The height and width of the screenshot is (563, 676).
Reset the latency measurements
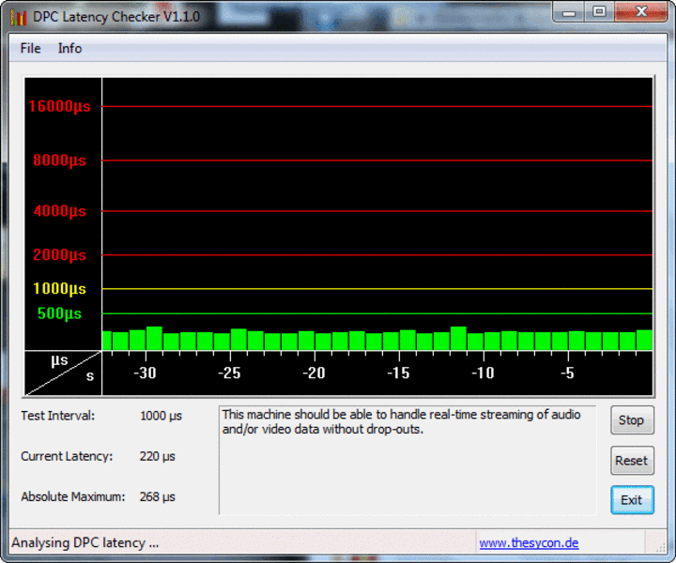pos(632,461)
